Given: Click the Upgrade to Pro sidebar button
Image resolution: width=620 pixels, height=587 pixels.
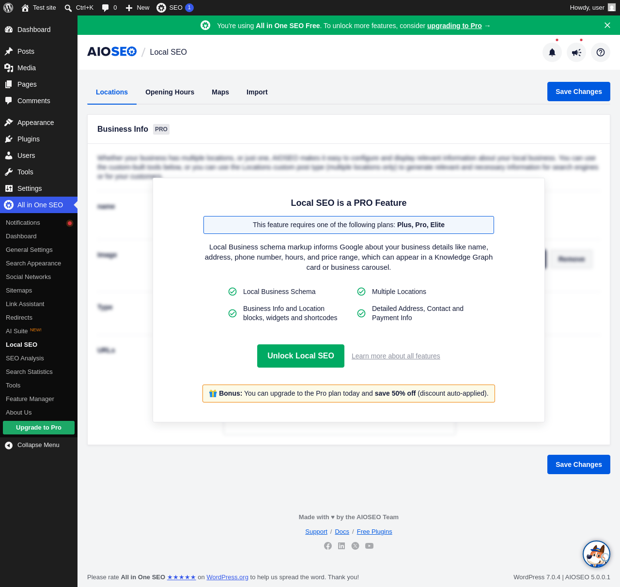Looking at the screenshot, I should [39, 428].
